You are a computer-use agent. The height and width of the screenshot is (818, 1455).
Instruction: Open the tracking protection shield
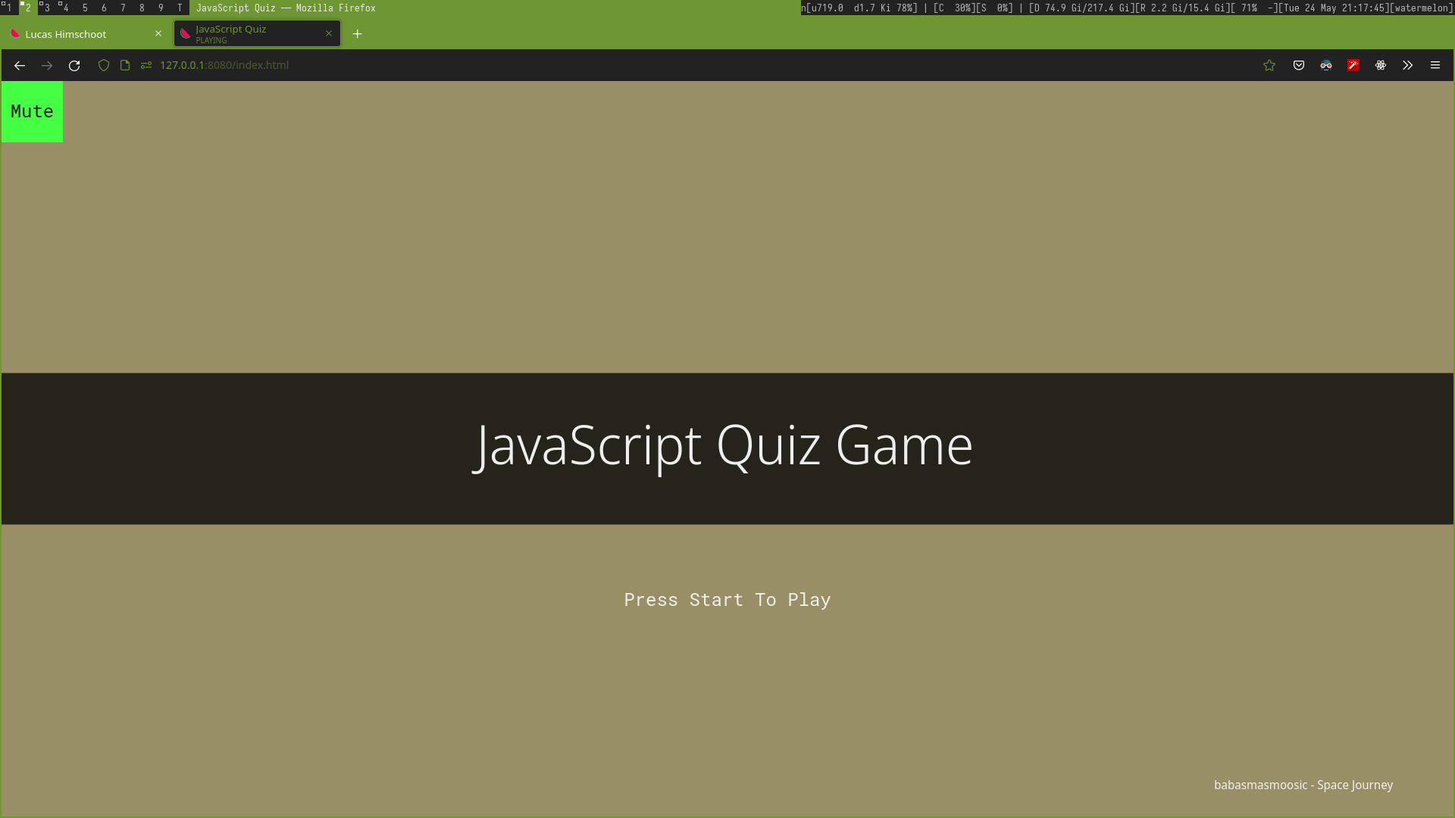[104, 65]
